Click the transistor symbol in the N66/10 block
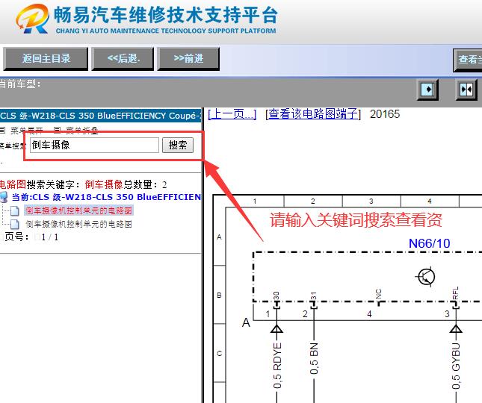 [x=426, y=277]
